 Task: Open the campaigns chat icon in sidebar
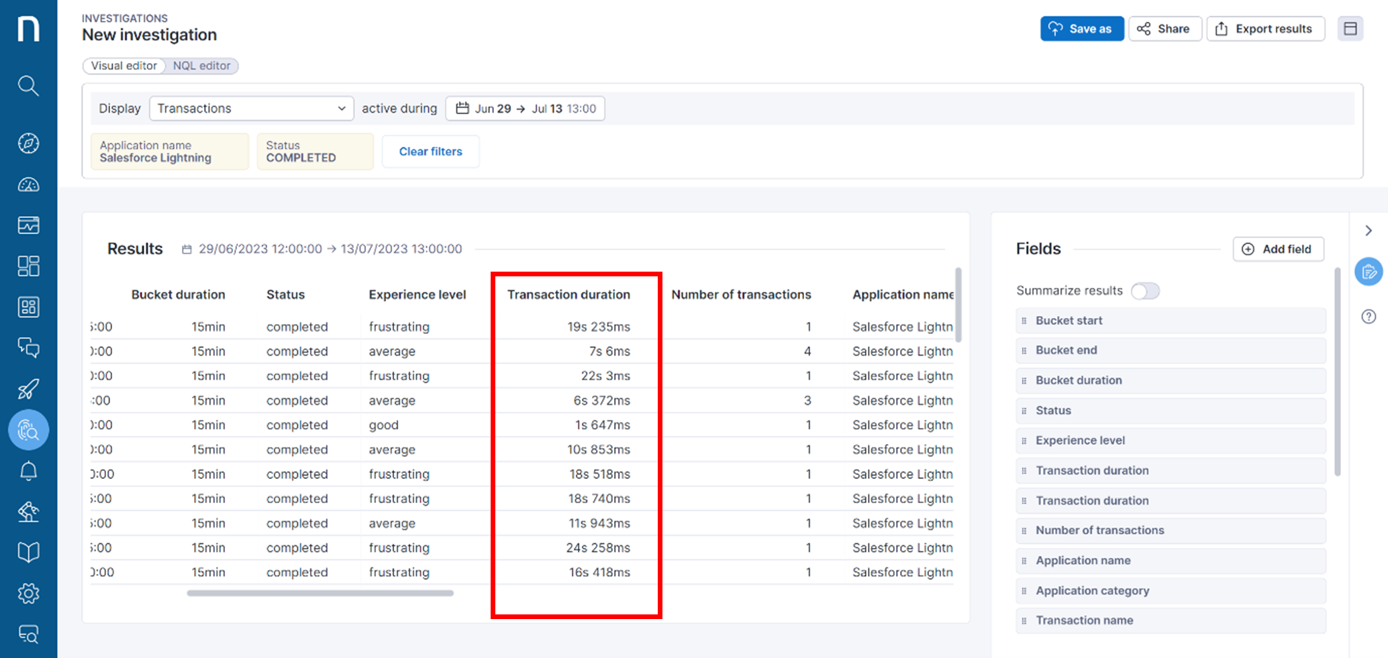pyautogui.click(x=28, y=348)
